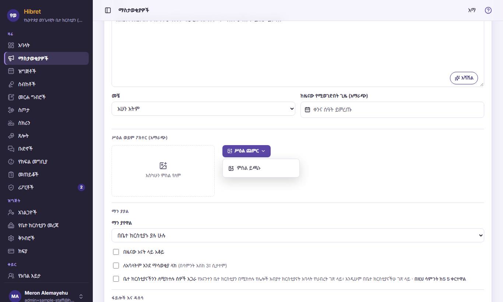The height and width of the screenshot is (302, 503).
Task: Click the chat bubbles icon beside ቡድኖች
Action: point(11,149)
